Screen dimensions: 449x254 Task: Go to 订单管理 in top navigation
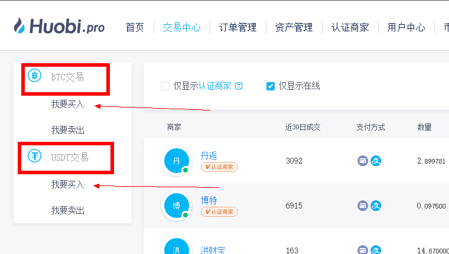[237, 28]
